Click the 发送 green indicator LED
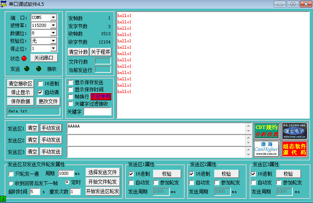Screen dimensions: 313x203 (x=27, y=69)
